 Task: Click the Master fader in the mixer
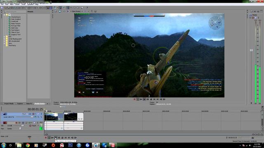(x=251, y=51)
